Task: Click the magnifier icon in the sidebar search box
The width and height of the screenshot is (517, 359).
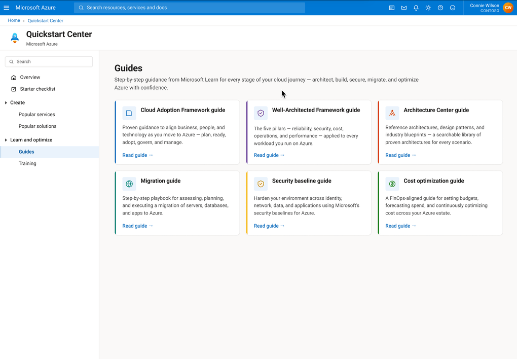Action: pyautogui.click(x=11, y=62)
